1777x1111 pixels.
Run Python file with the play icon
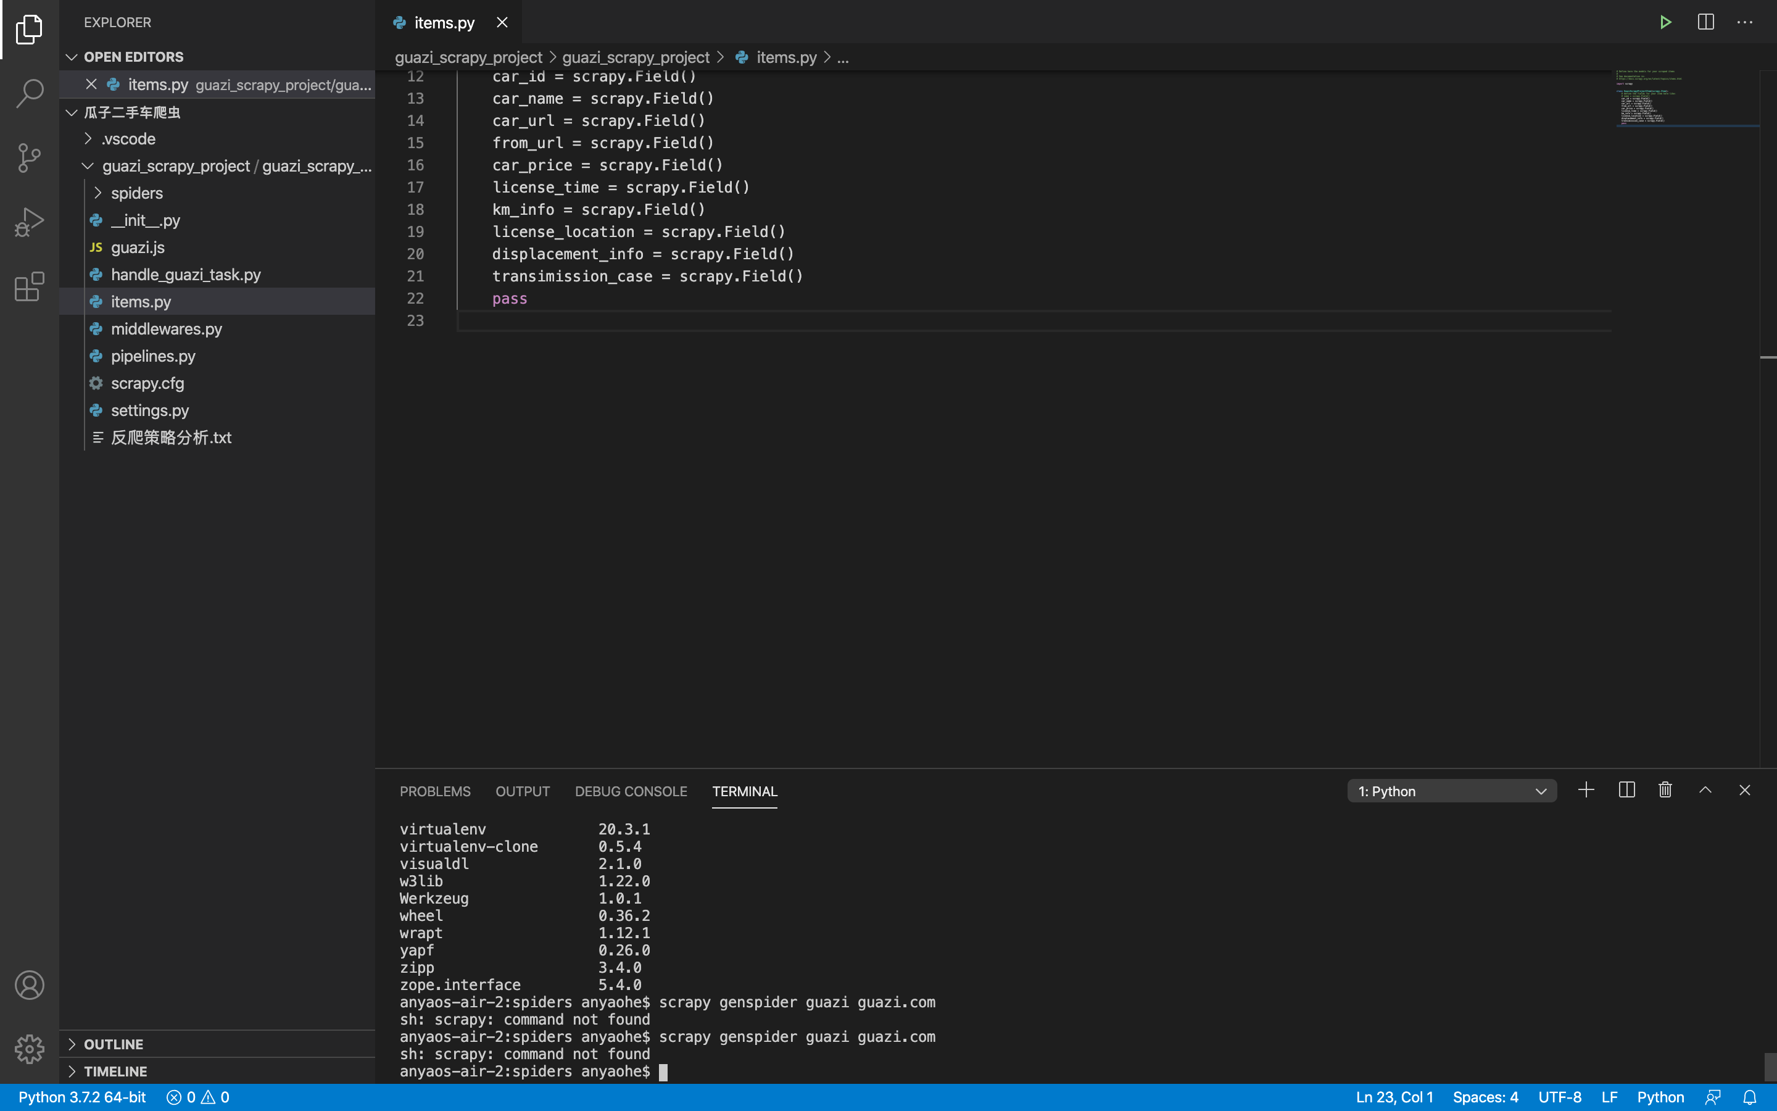[1665, 22]
